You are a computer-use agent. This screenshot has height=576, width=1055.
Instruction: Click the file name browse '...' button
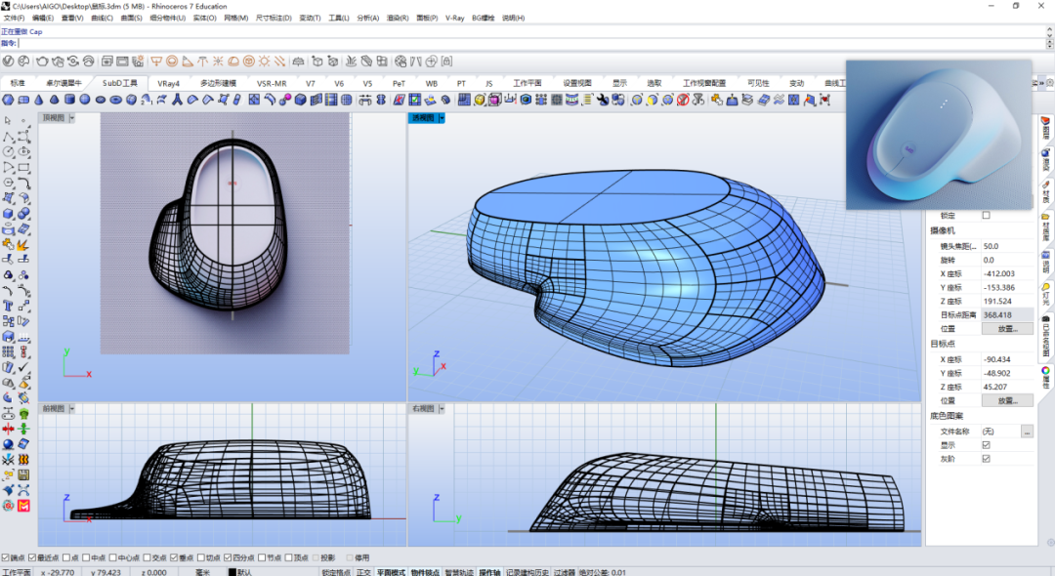point(1027,432)
